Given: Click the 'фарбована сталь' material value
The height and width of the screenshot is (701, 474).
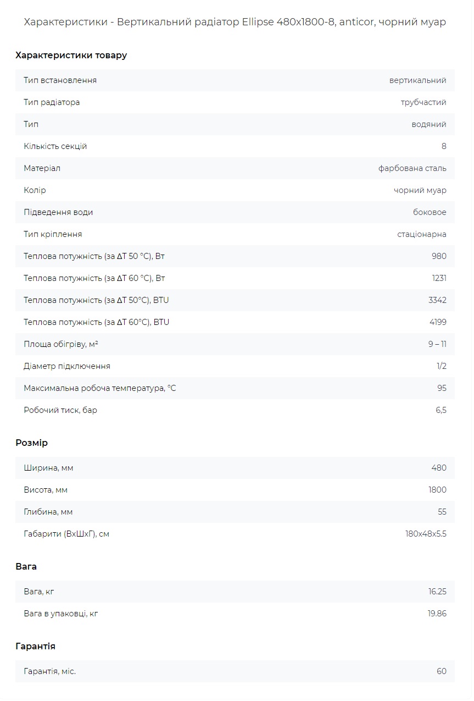Looking at the screenshot, I should (x=412, y=168).
